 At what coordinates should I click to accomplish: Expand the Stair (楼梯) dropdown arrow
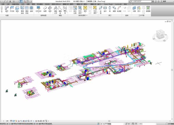click(50, 13)
